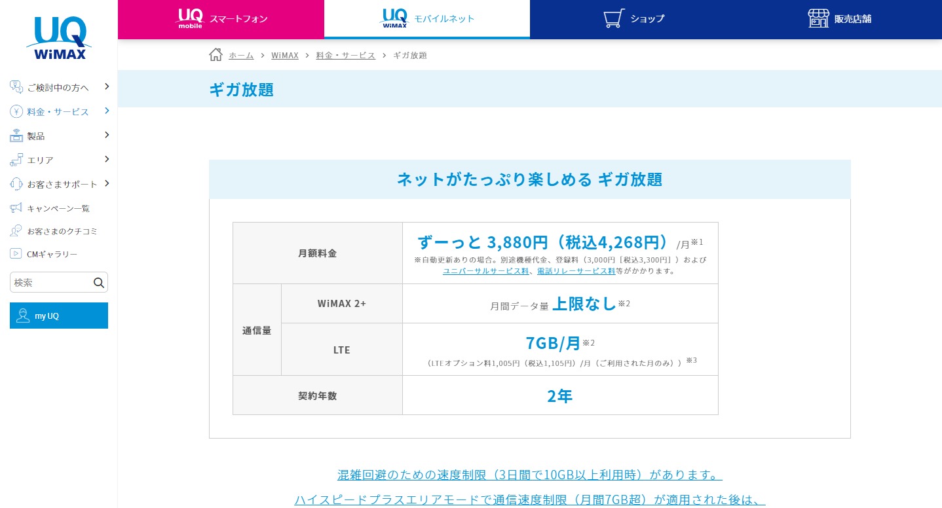
Task: Open the ショップ top tab
Action: 633,19
